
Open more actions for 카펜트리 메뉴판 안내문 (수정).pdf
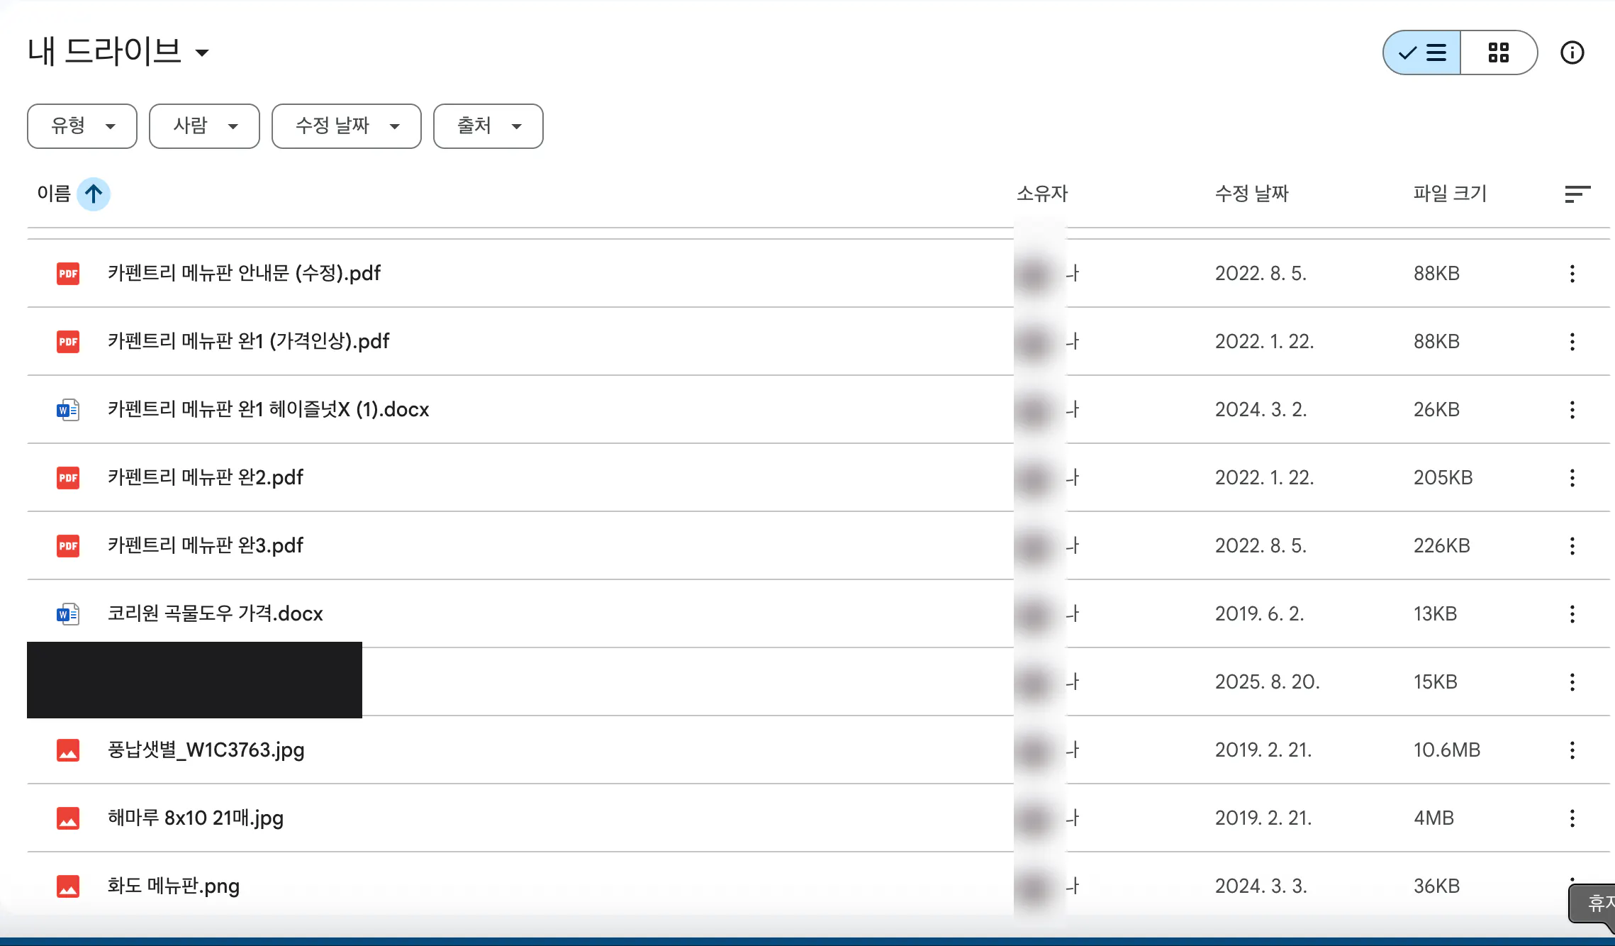tap(1572, 274)
